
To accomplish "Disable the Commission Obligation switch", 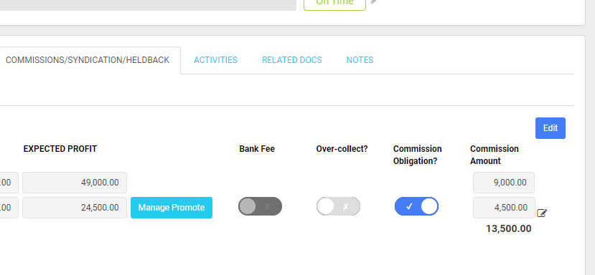I will tap(416, 206).
